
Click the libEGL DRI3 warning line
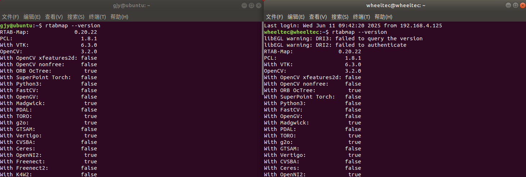click(343, 38)
